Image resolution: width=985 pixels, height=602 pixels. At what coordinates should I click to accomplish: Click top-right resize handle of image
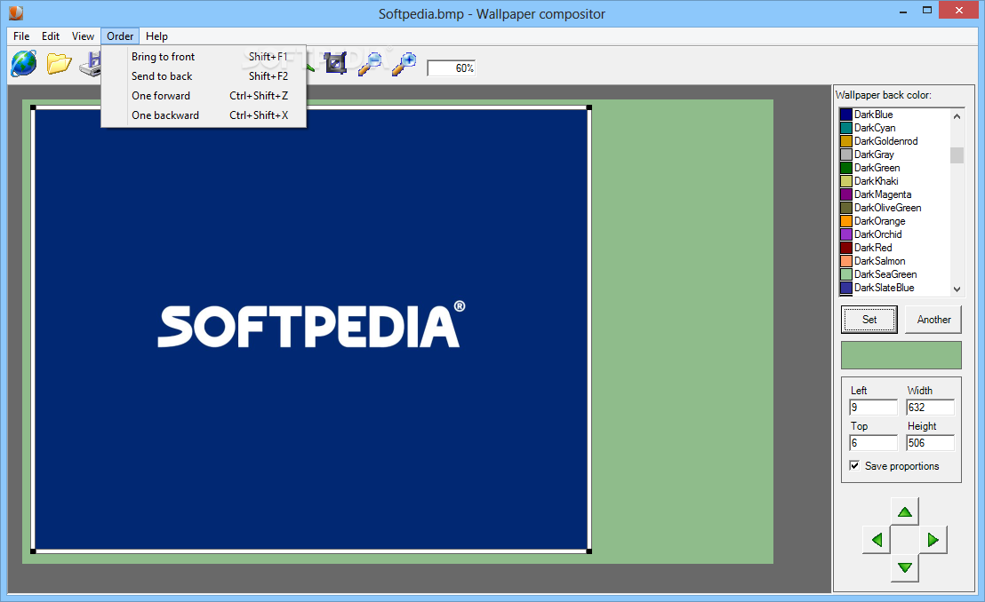coord(589,108)
